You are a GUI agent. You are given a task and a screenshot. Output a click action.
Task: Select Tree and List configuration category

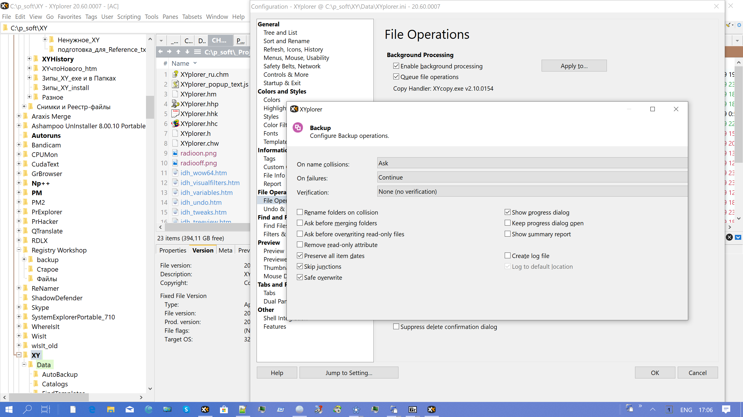[x=280, y=32]
